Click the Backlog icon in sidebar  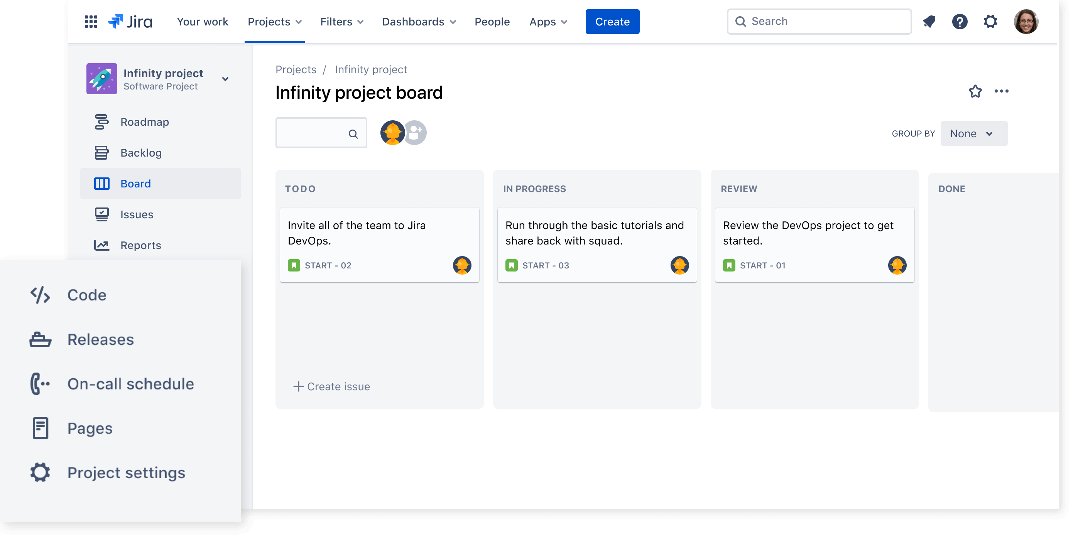(102, 152)
